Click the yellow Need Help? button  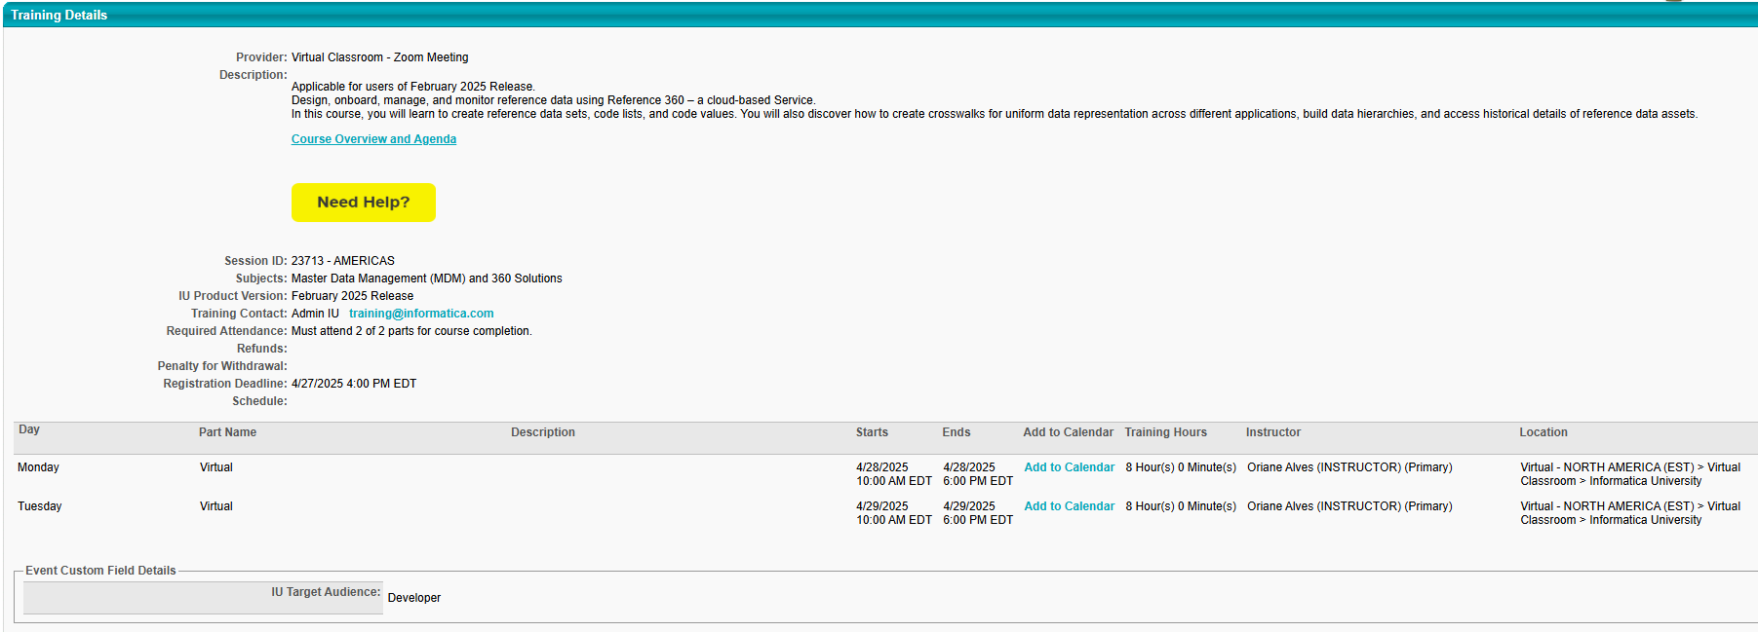(363, 203)
